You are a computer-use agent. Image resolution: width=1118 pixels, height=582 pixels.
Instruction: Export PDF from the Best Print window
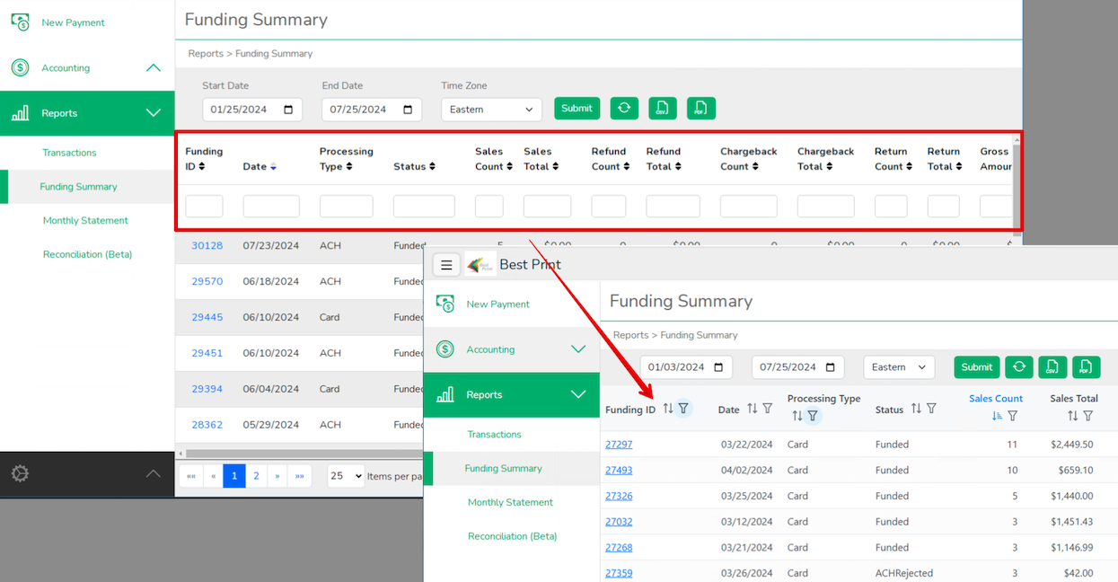[1086, 366]
